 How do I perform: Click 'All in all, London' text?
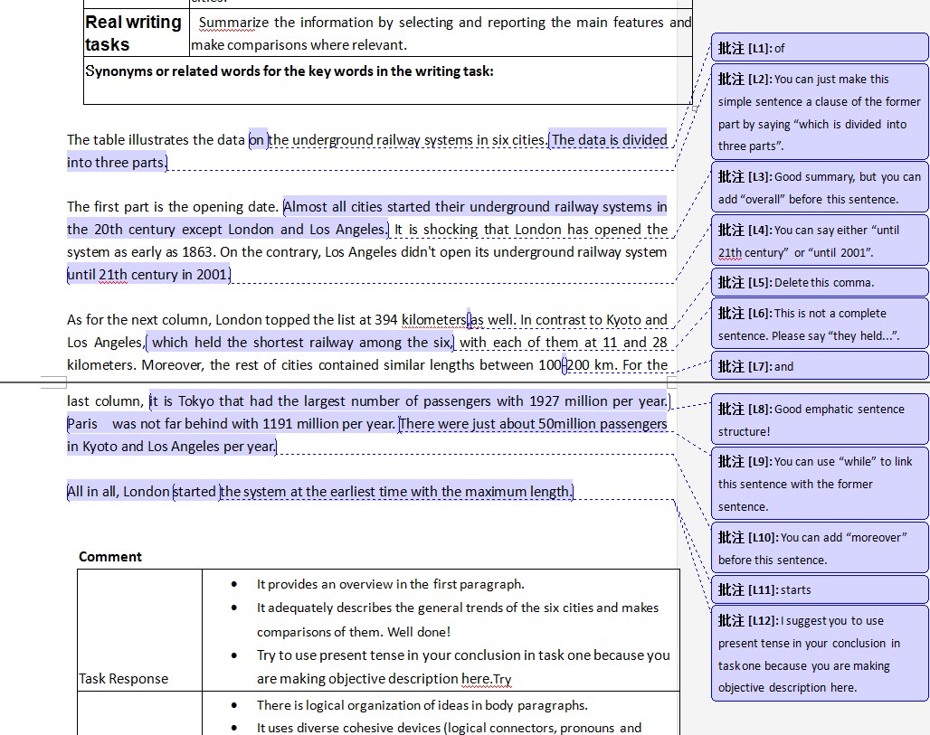point(118,492)
